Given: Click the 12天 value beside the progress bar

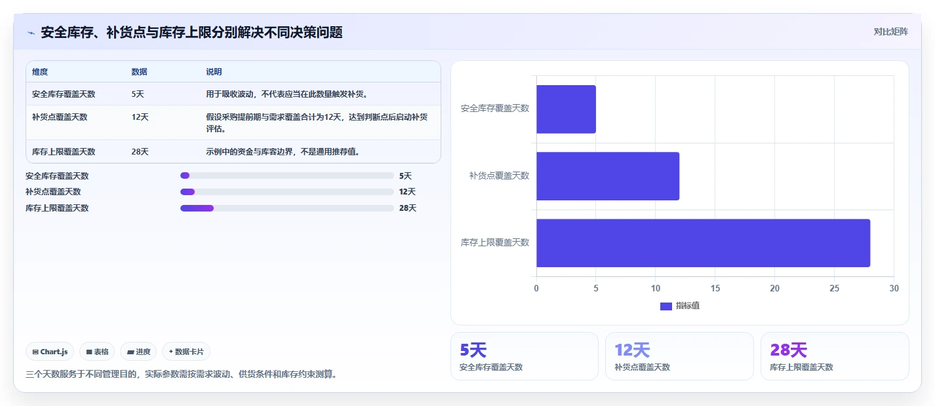Looking at the screenshot, I should 407,192.
